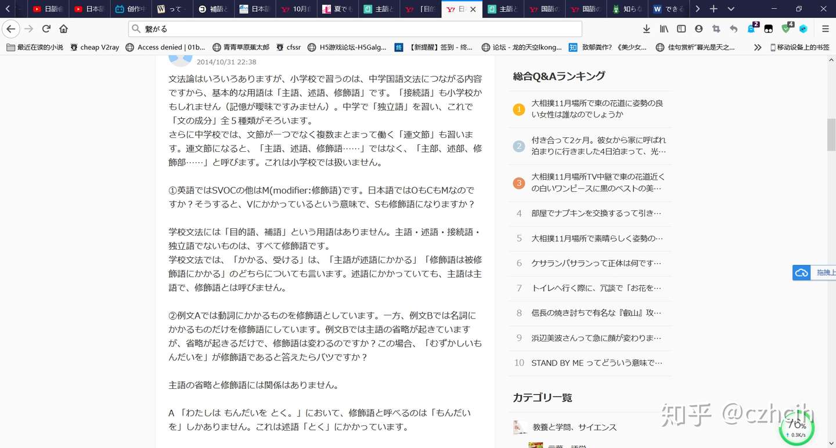Open the 青青草原蕉太郎 bookmark
This screenshot has height=448, width=836.
coord(241,48)
